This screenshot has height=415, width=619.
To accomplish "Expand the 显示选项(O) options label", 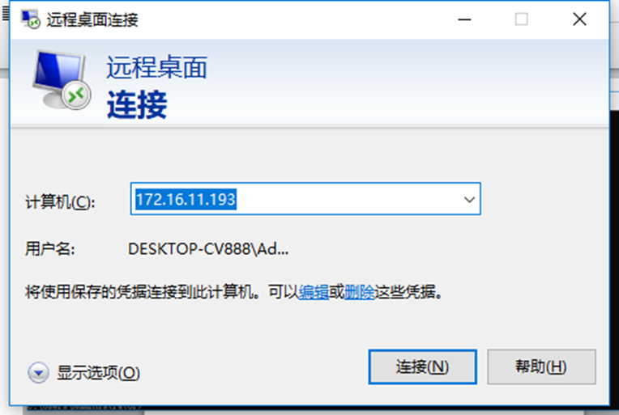I will click(98, 372).
